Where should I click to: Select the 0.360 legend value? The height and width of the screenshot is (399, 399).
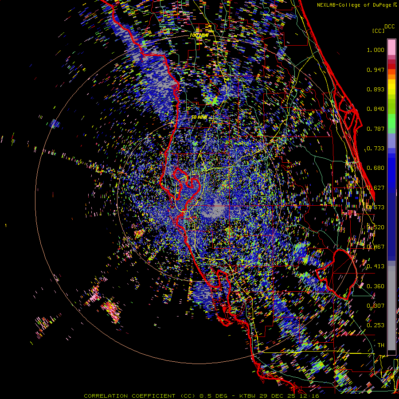[376, 286]
